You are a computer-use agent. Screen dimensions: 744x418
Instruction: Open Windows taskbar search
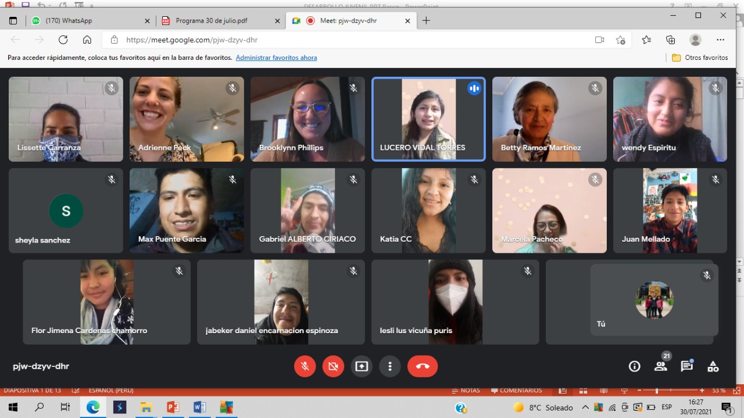[x=40, y=408]
